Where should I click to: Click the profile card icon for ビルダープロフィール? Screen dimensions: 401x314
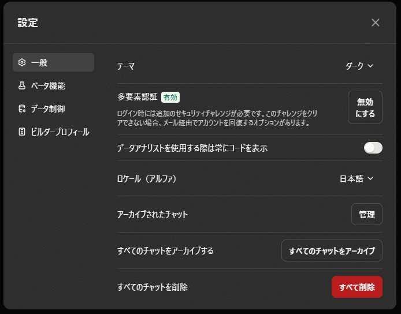point(22,132)
